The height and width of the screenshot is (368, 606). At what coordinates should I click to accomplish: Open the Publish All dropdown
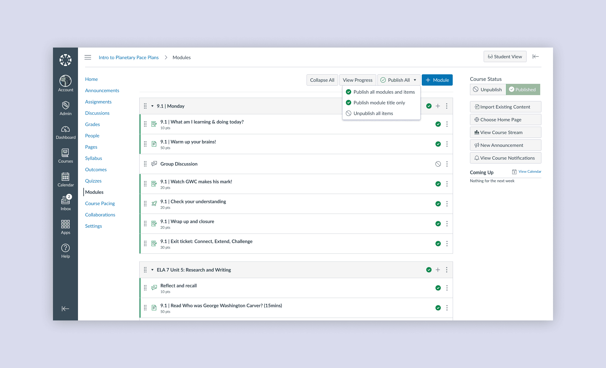click(399, 80)
